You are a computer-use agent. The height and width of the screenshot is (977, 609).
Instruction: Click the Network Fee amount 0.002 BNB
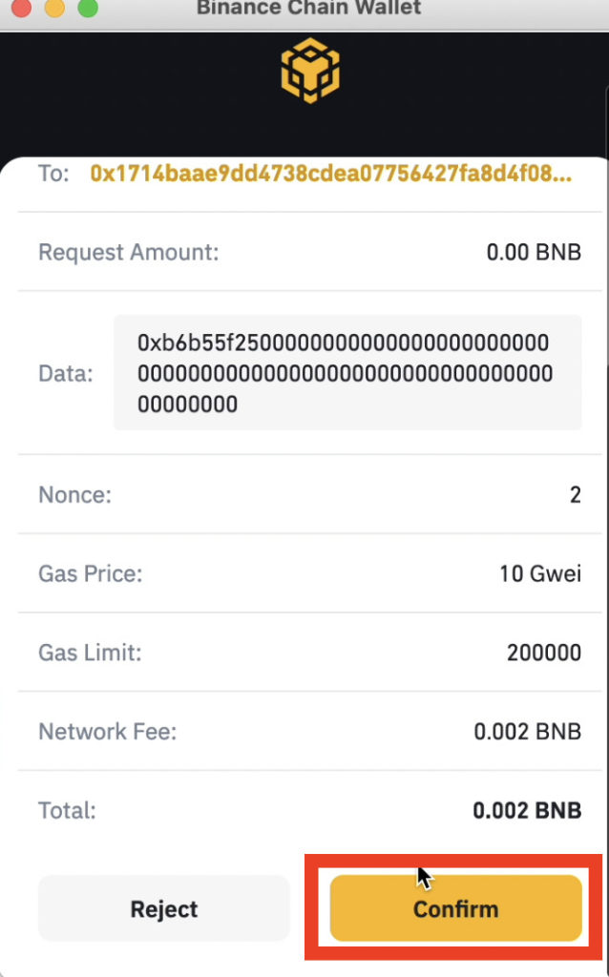tap(527, 732)
